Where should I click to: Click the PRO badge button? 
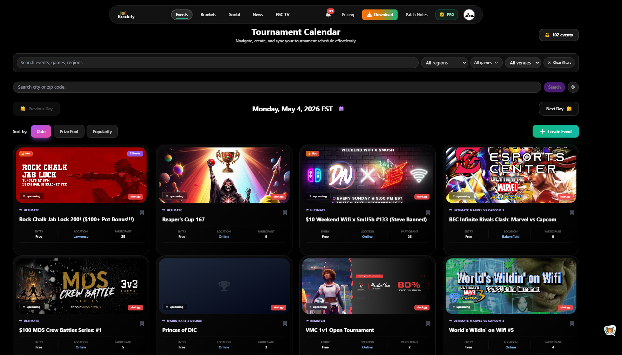point(447,15)
